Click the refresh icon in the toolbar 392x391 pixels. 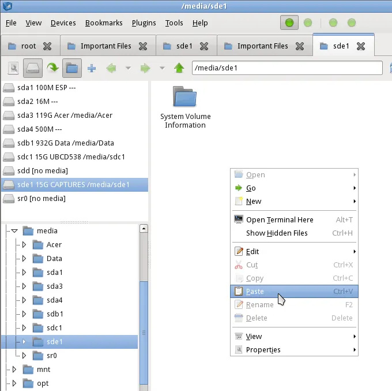tap(53, 68)
